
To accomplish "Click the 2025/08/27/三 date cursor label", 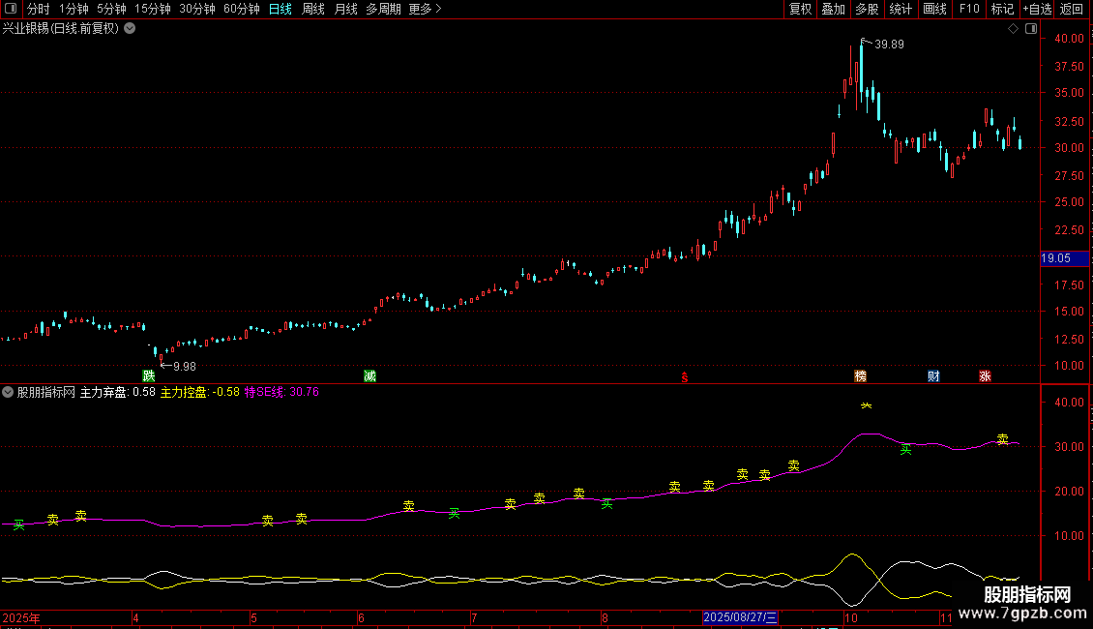I will click(740, 617).
